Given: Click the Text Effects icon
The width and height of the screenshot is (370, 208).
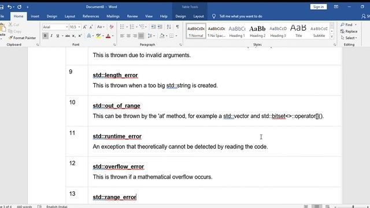Looking at the screenshot, I should click(x=88, y=36).
